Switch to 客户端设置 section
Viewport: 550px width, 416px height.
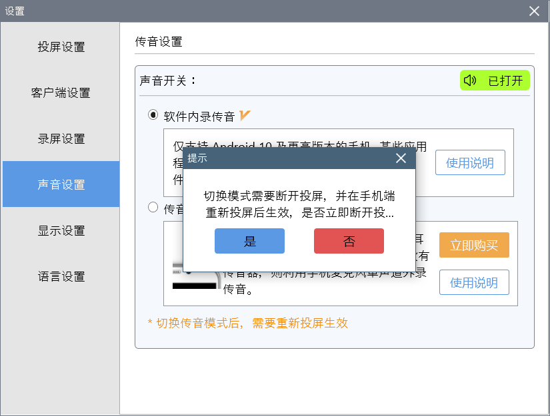61,93
